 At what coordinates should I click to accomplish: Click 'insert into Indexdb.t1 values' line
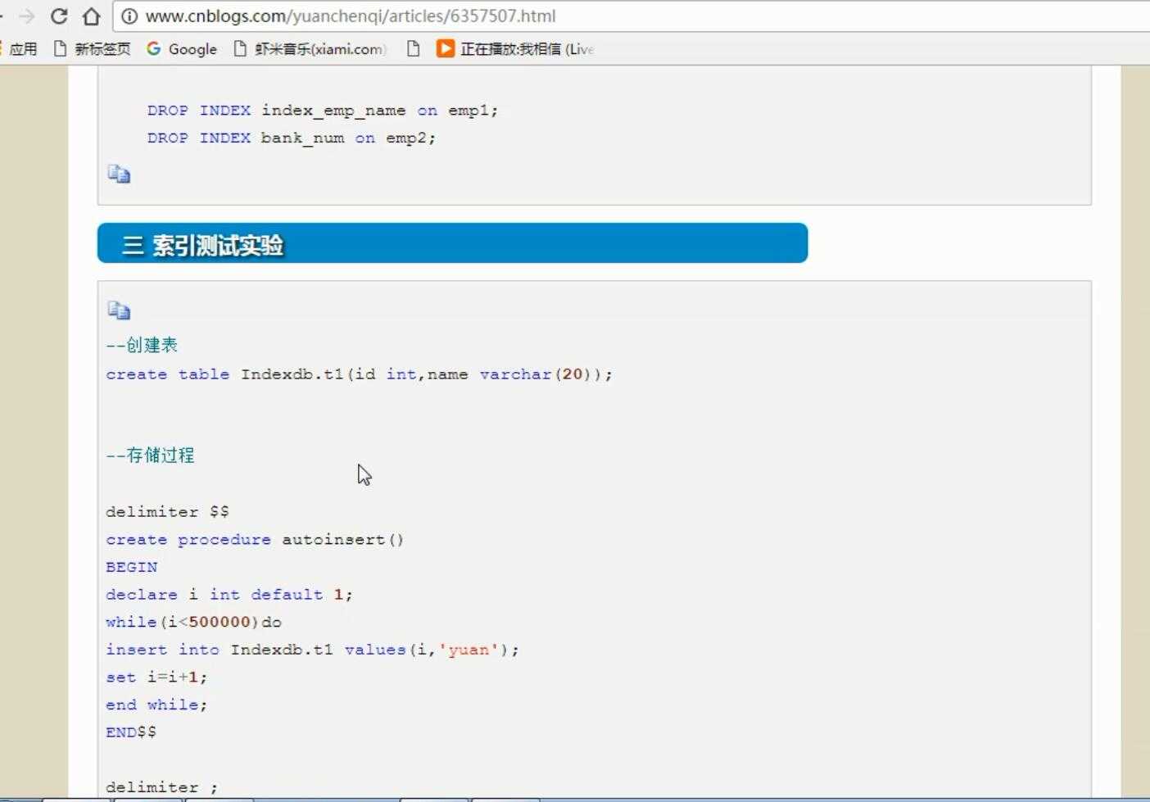[312, 650]
